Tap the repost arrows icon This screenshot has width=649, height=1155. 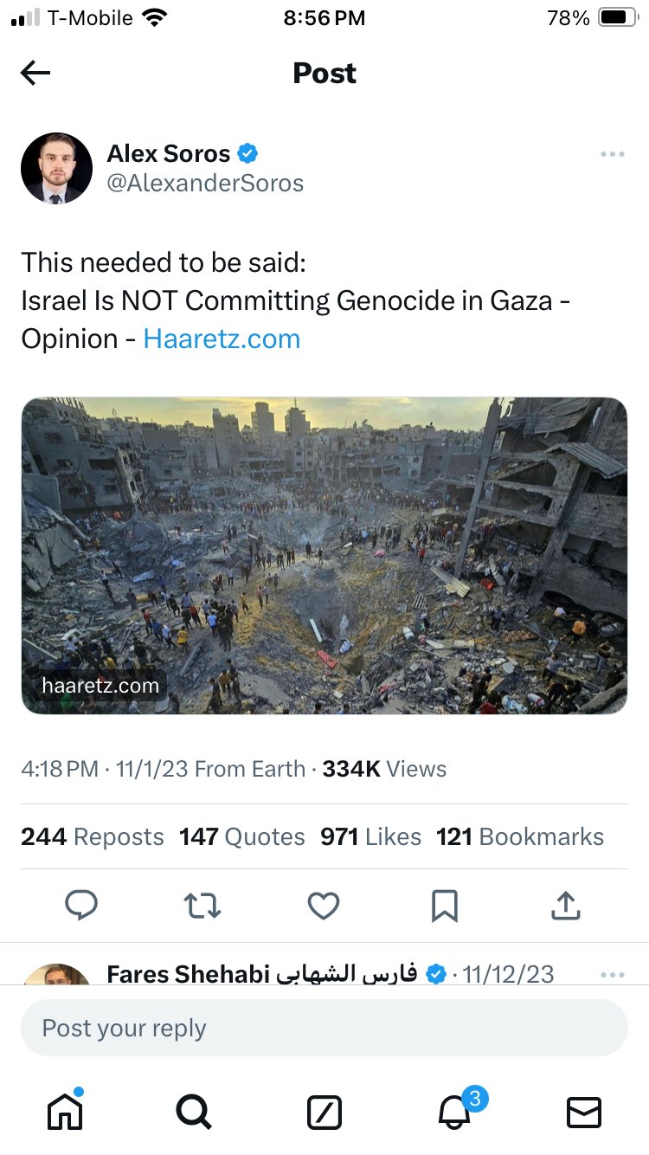tap(202, 906)
